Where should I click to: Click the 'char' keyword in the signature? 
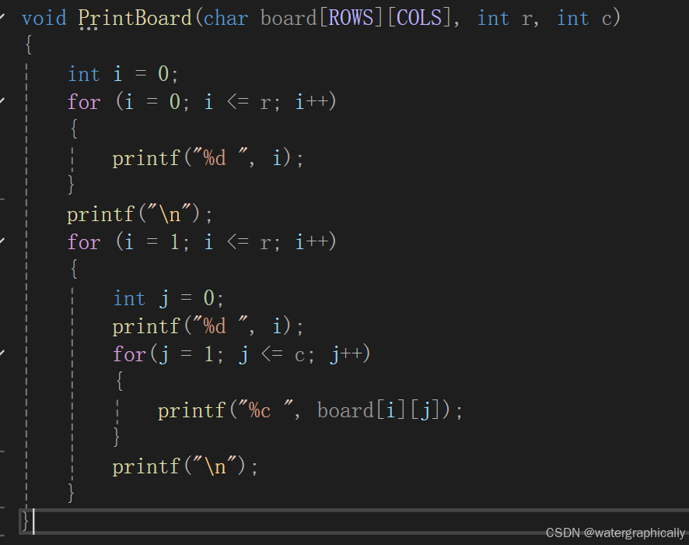coord(226,18)
